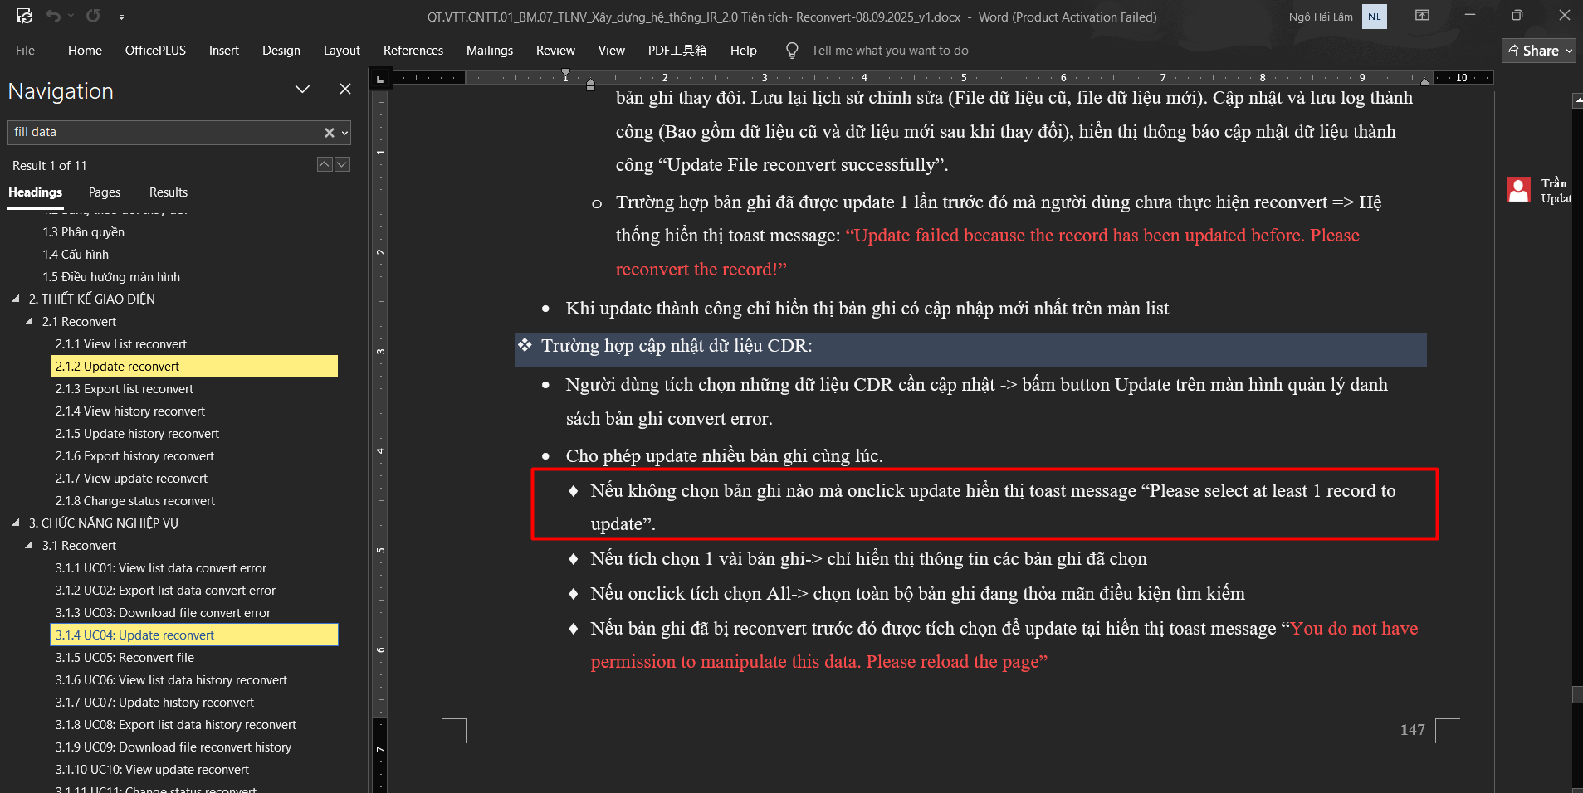Click the NL user account avatar

[1374, 17]
